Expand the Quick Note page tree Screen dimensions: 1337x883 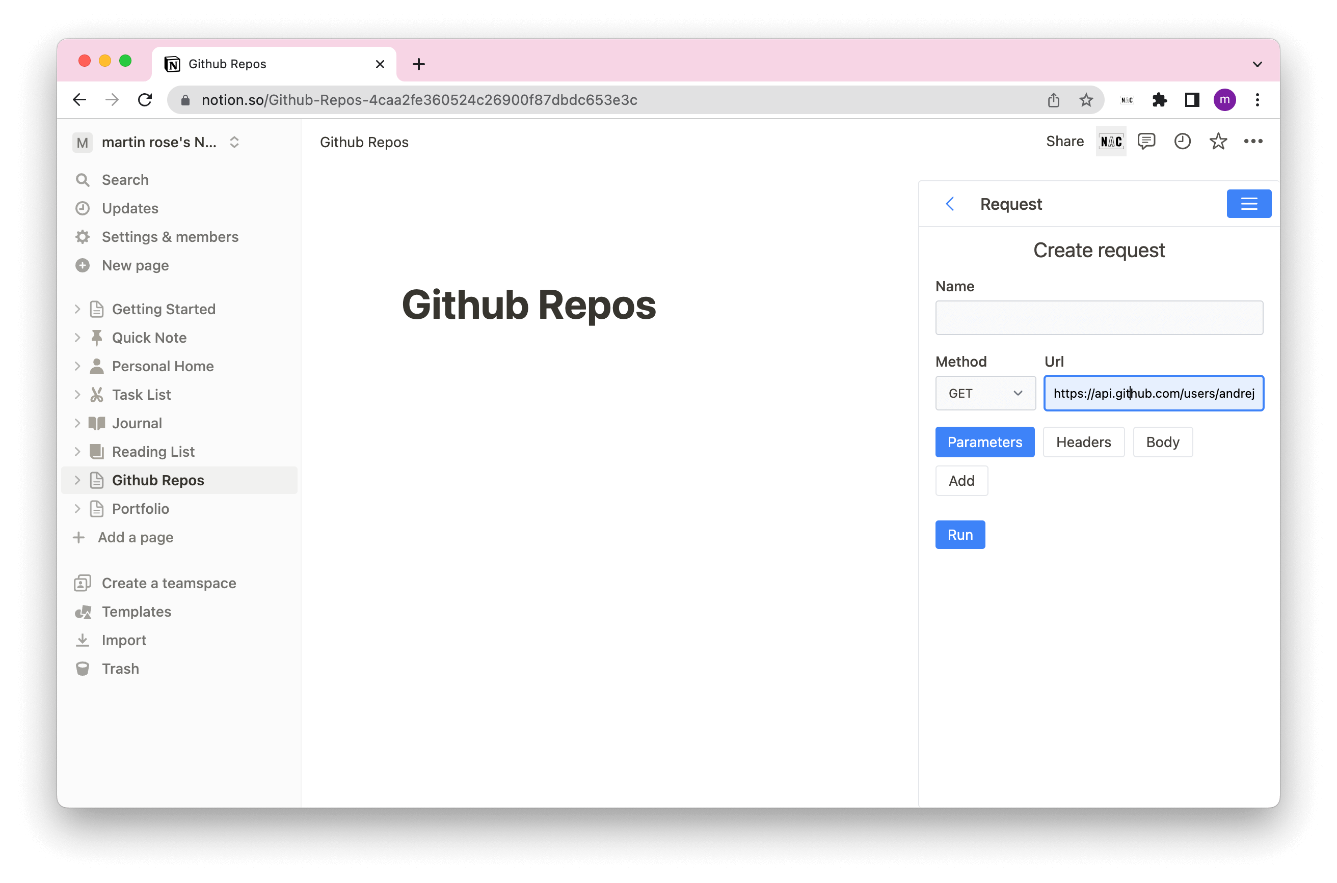point(77,337)
